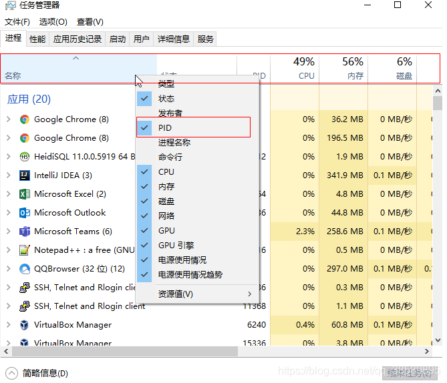
Task: Click Chrome icon in 196.5 MB row
Action: (25, 138)
